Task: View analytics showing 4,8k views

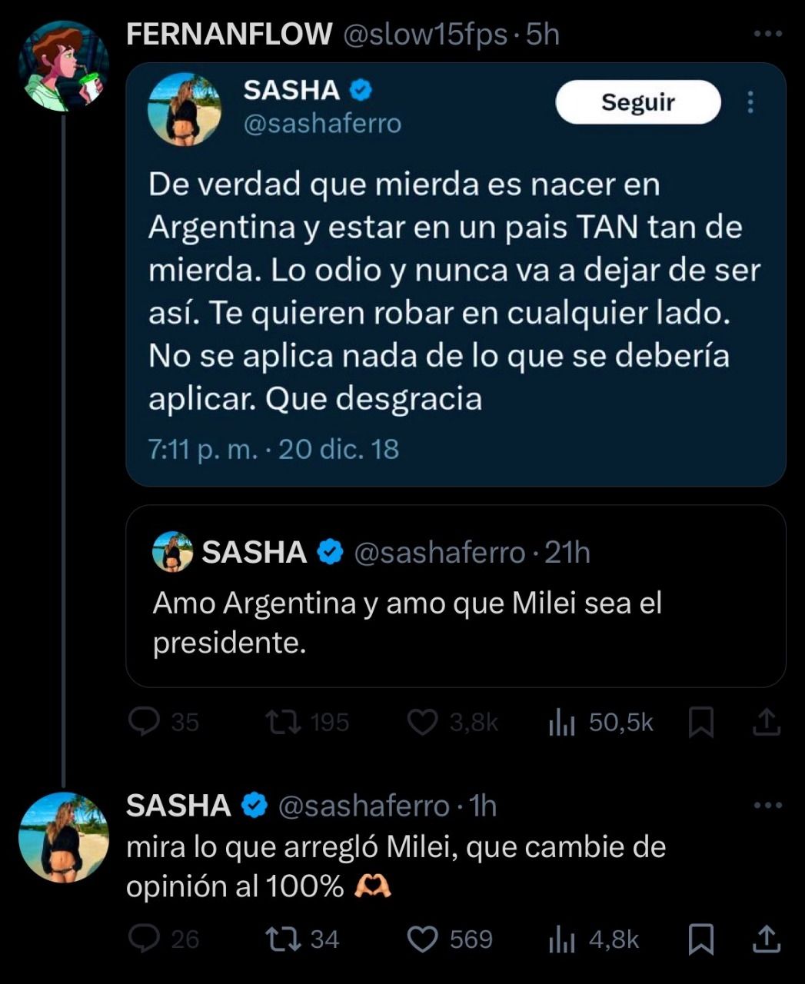Action: [562, 939]
